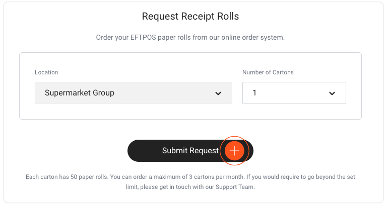Click the "Submit Request" text label

(x=190, y=150)
